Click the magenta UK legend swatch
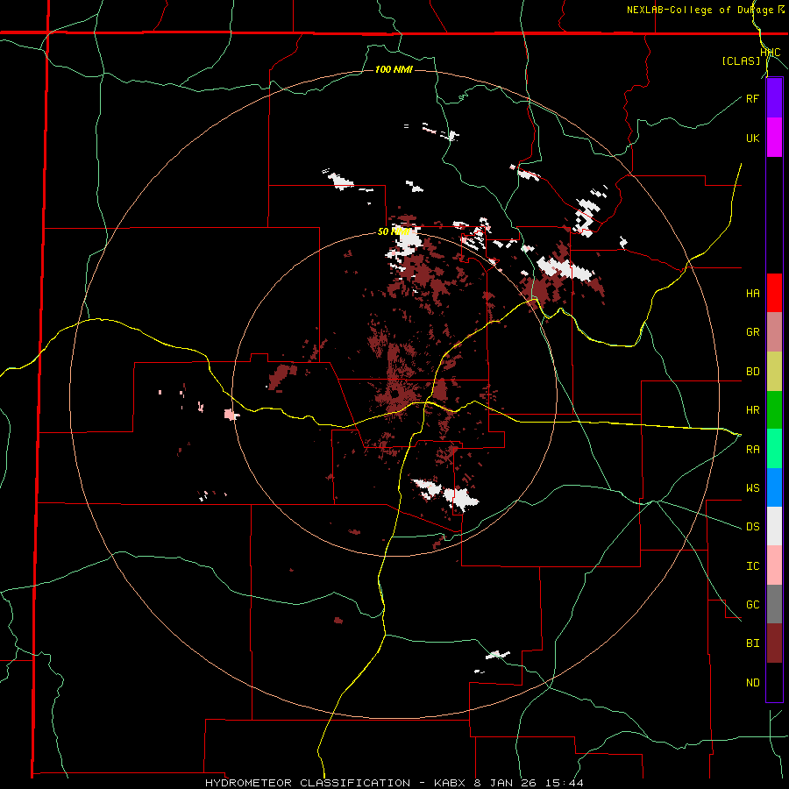Viewport: 789px width, 789px height. tap(774, 138)
